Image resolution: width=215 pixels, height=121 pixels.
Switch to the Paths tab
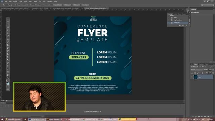(x=207, y=64)
